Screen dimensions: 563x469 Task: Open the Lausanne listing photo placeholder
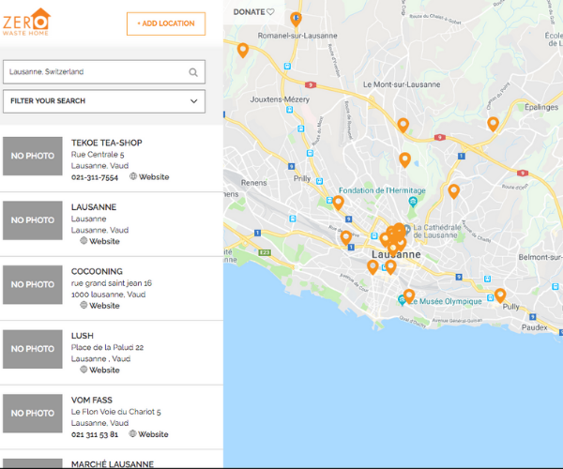click(x=33, y=220)
